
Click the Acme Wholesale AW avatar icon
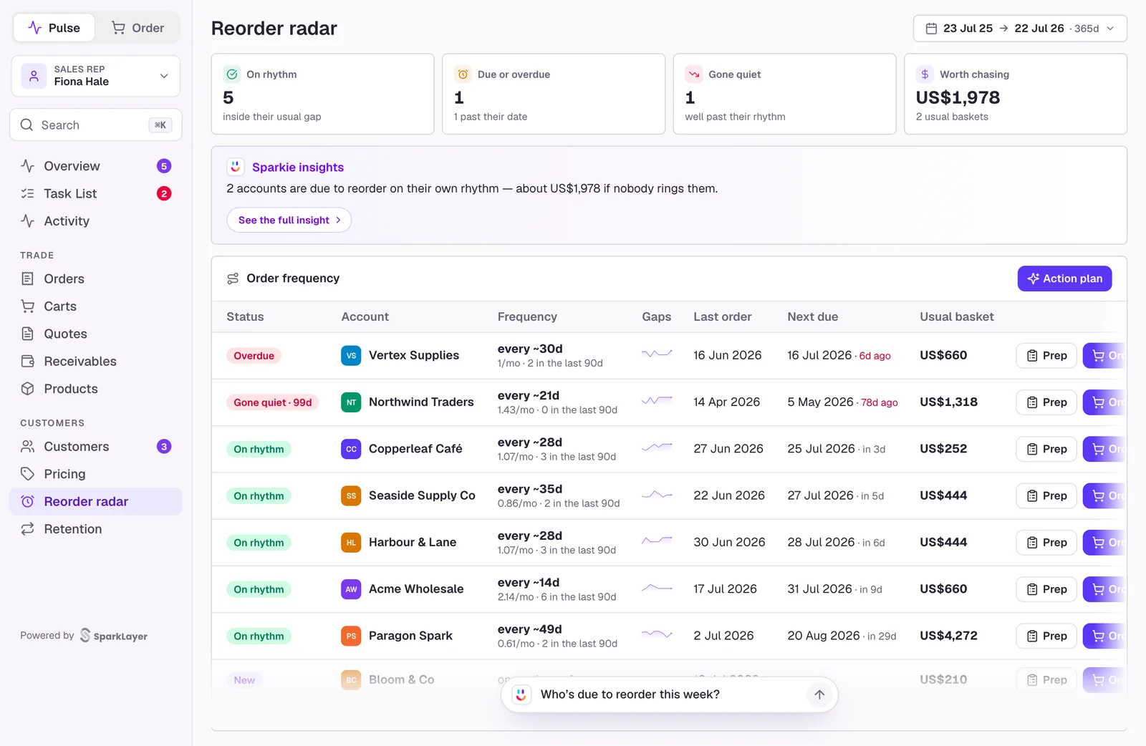[351, 589]
